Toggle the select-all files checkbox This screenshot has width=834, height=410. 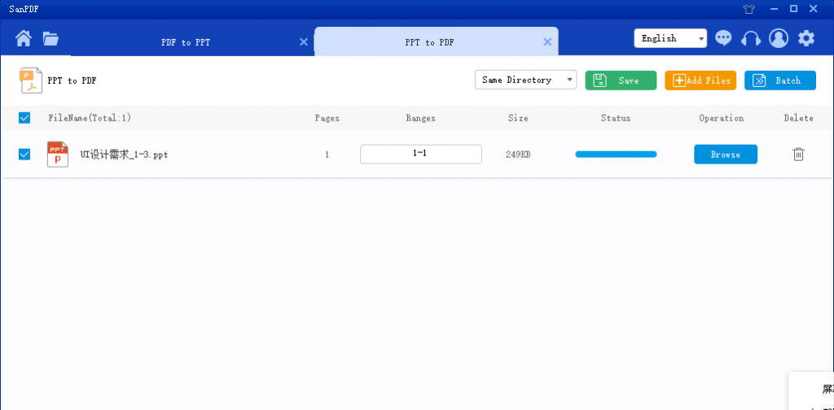pos(24,118)
